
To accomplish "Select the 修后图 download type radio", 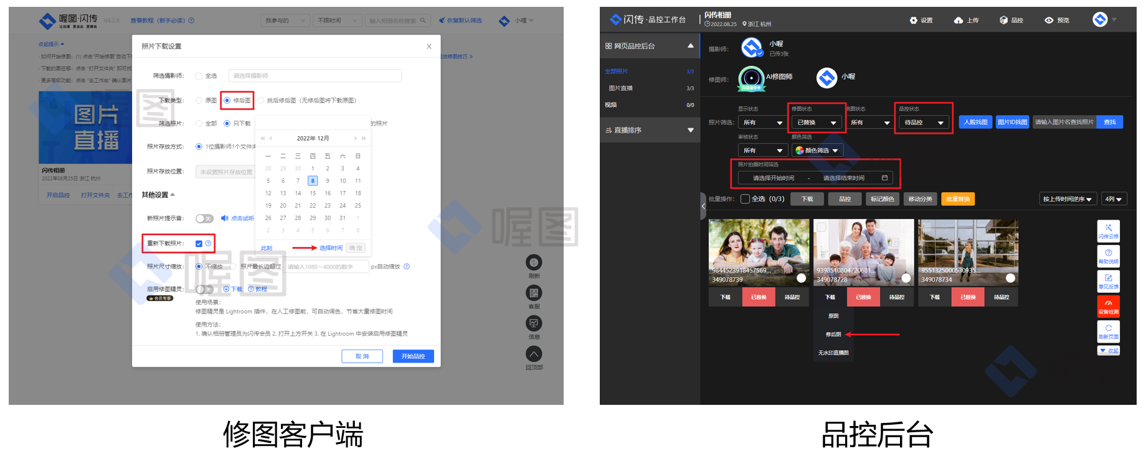I will (227, 100).
